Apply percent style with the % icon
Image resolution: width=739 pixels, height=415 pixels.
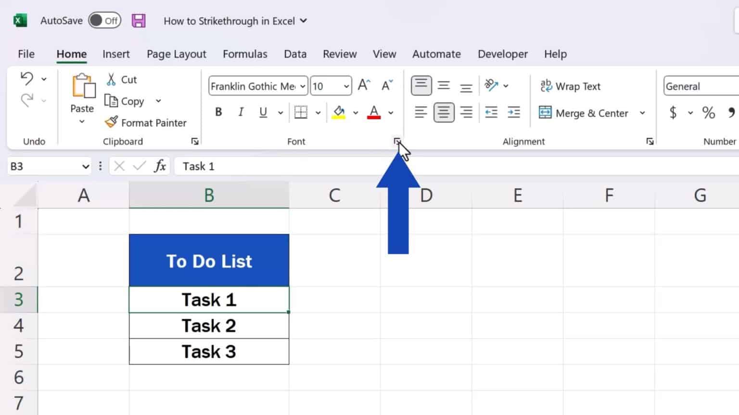click(x=708, y=113)
